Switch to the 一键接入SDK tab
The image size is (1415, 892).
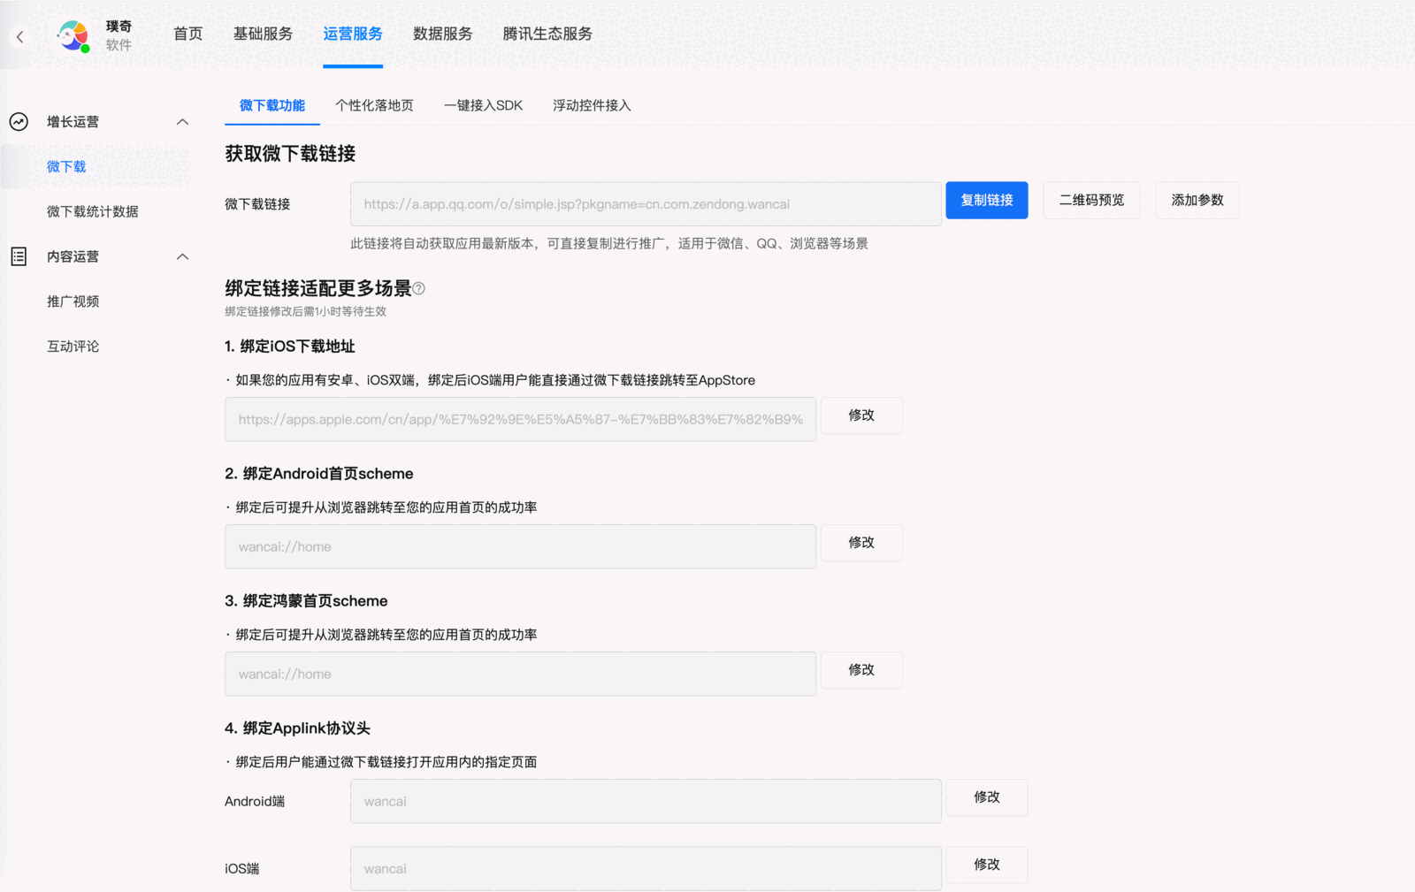pyautogui.click(x=483, y=105)
